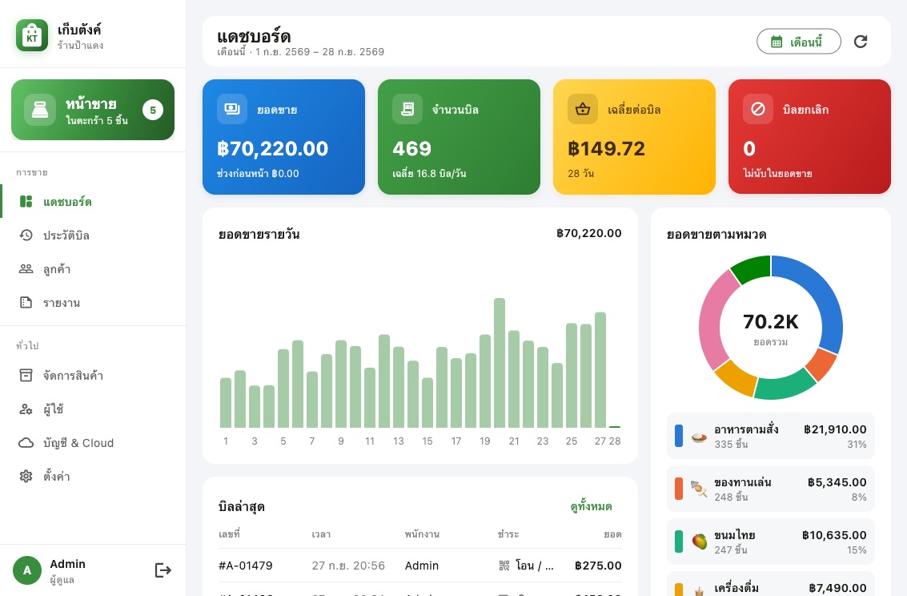Click the ประวัติบิล history icon
Viewport: 907px width, 596px height.
[26, 235]
